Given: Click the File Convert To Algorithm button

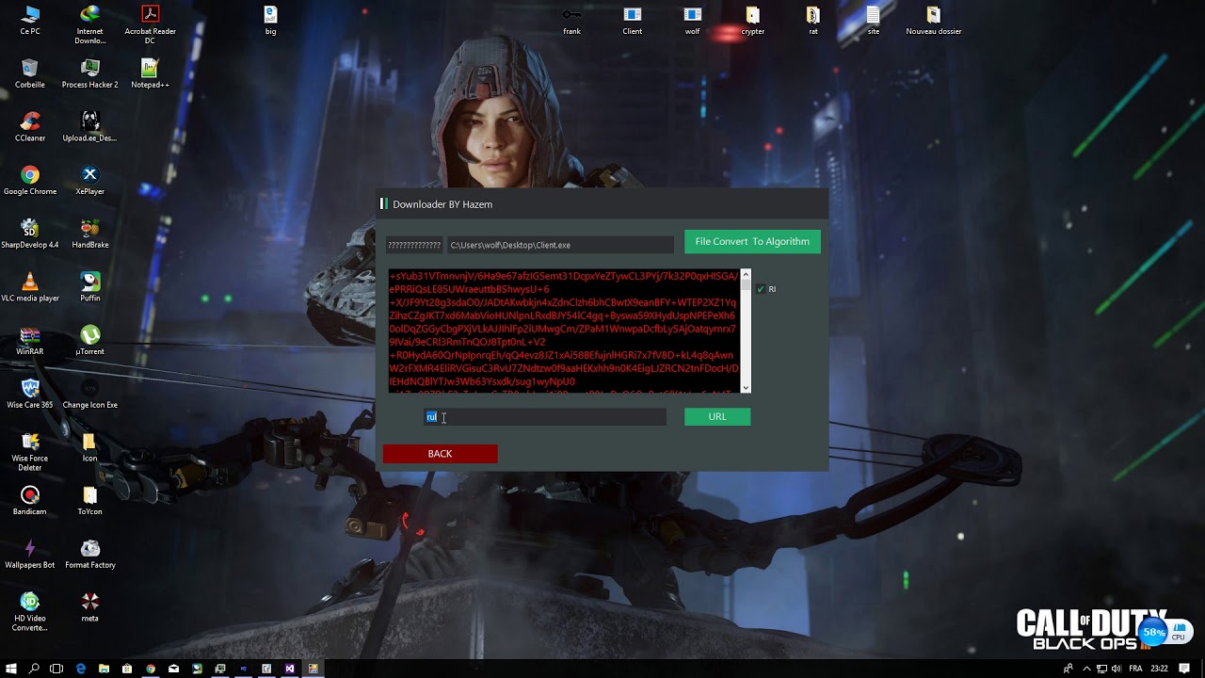Looking at the screenshot, I should [x=752, y=242].
